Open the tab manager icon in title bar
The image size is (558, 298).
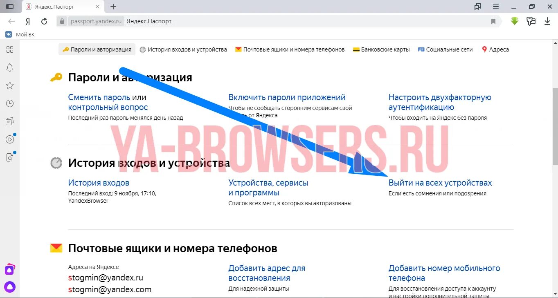point(477,7)
